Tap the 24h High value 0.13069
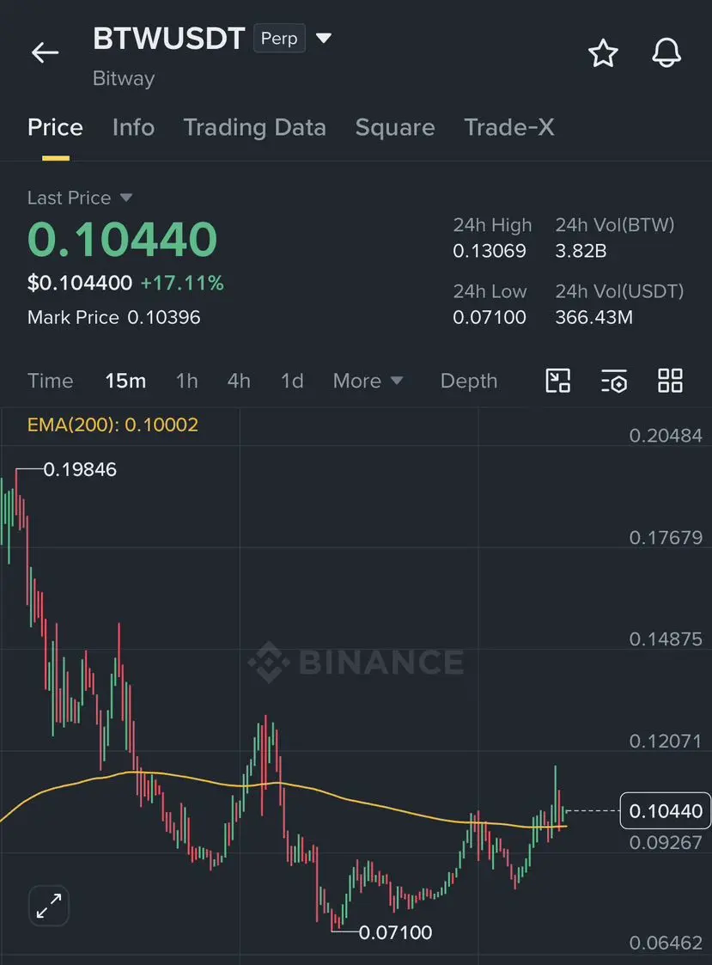Viewport: 712px width, 965px height. pos(490,251)
